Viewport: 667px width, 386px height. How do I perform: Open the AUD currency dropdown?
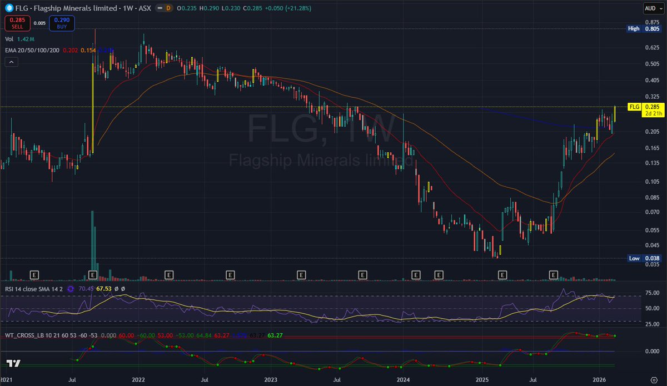point(654,8)
